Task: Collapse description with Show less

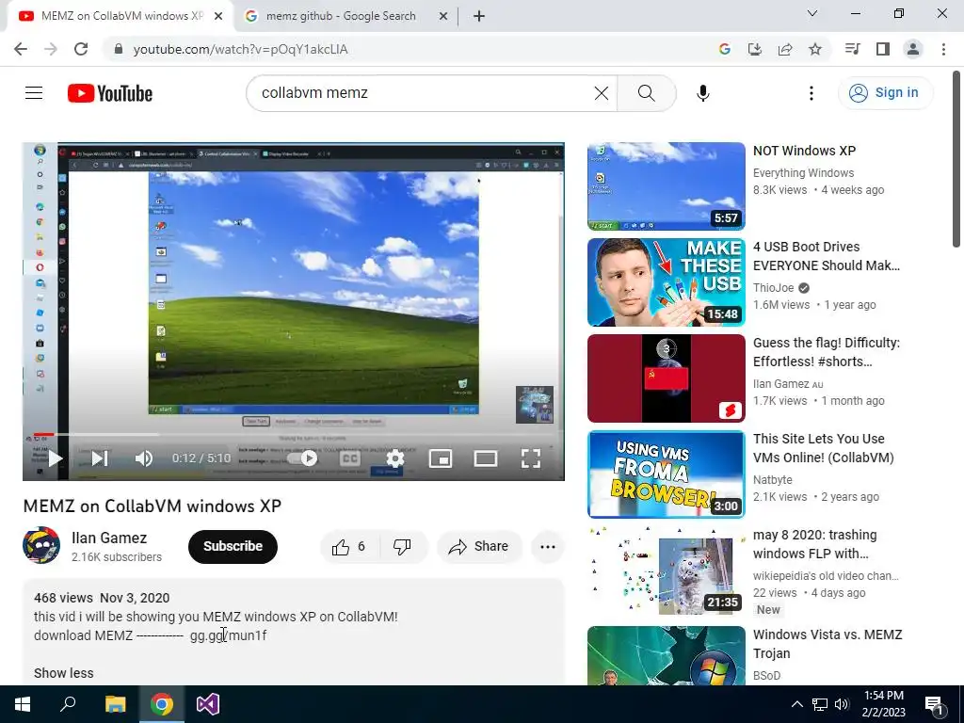Action: (x=64, y=673)
